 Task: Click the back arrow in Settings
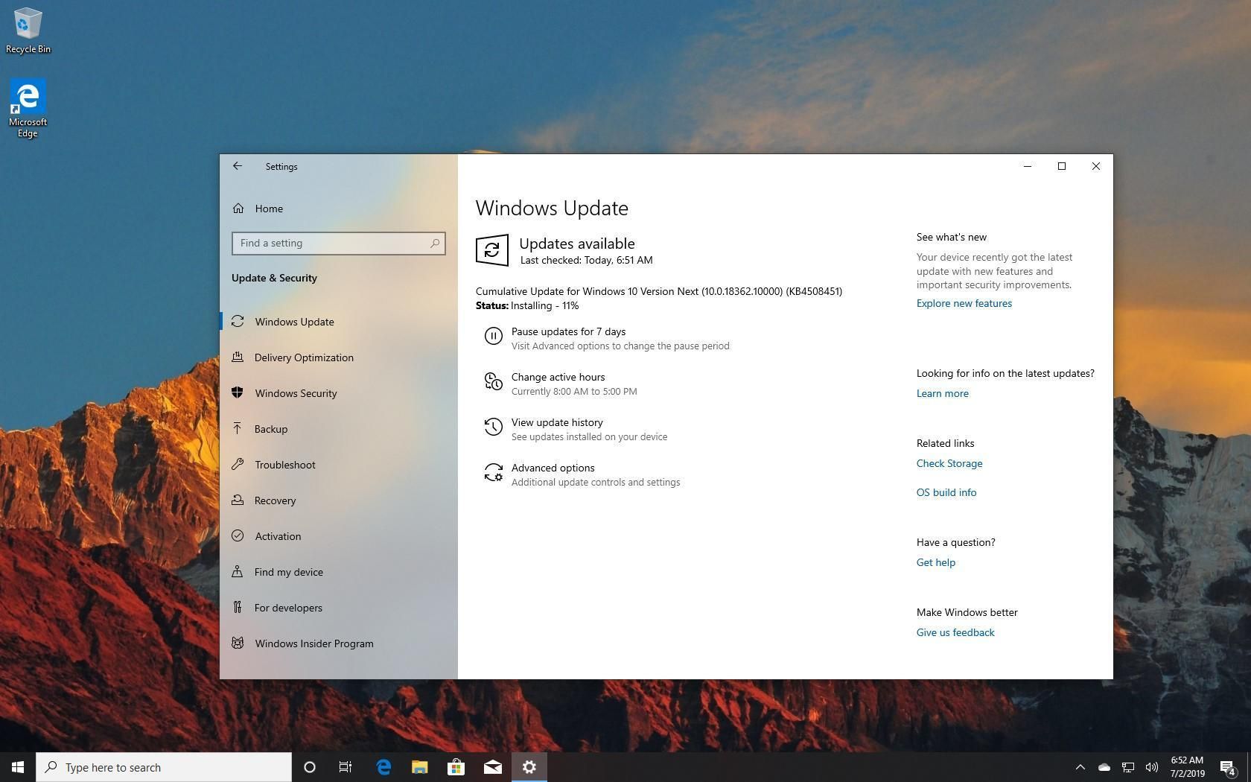coord(237,166)
